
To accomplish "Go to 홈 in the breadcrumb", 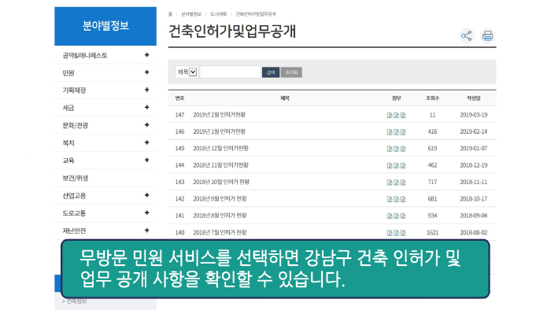I will click(170, 14).
